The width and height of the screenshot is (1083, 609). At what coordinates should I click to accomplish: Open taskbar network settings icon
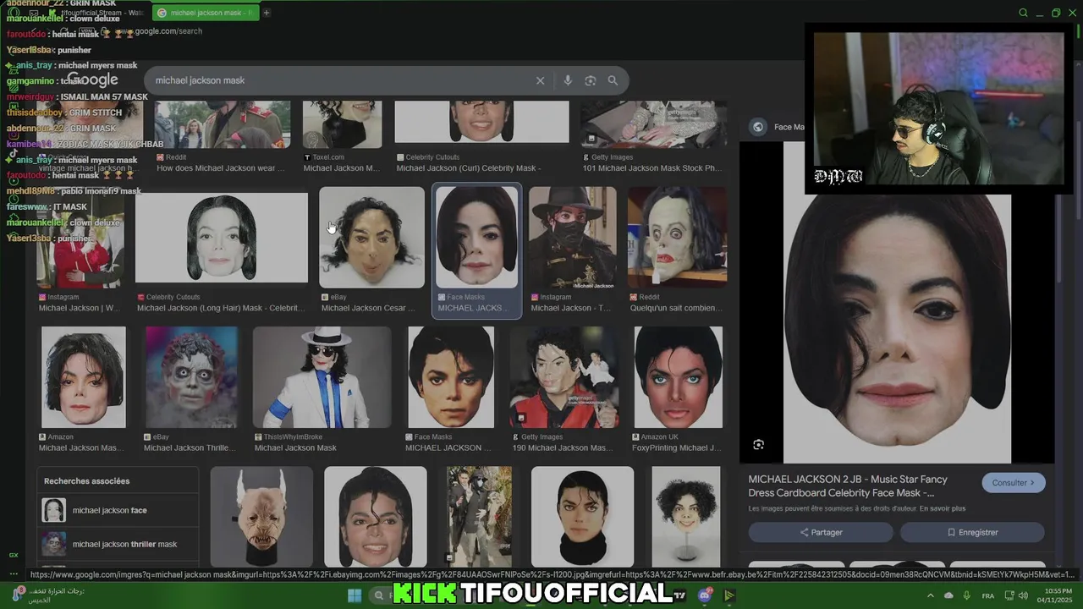(x=1009, y=595)
